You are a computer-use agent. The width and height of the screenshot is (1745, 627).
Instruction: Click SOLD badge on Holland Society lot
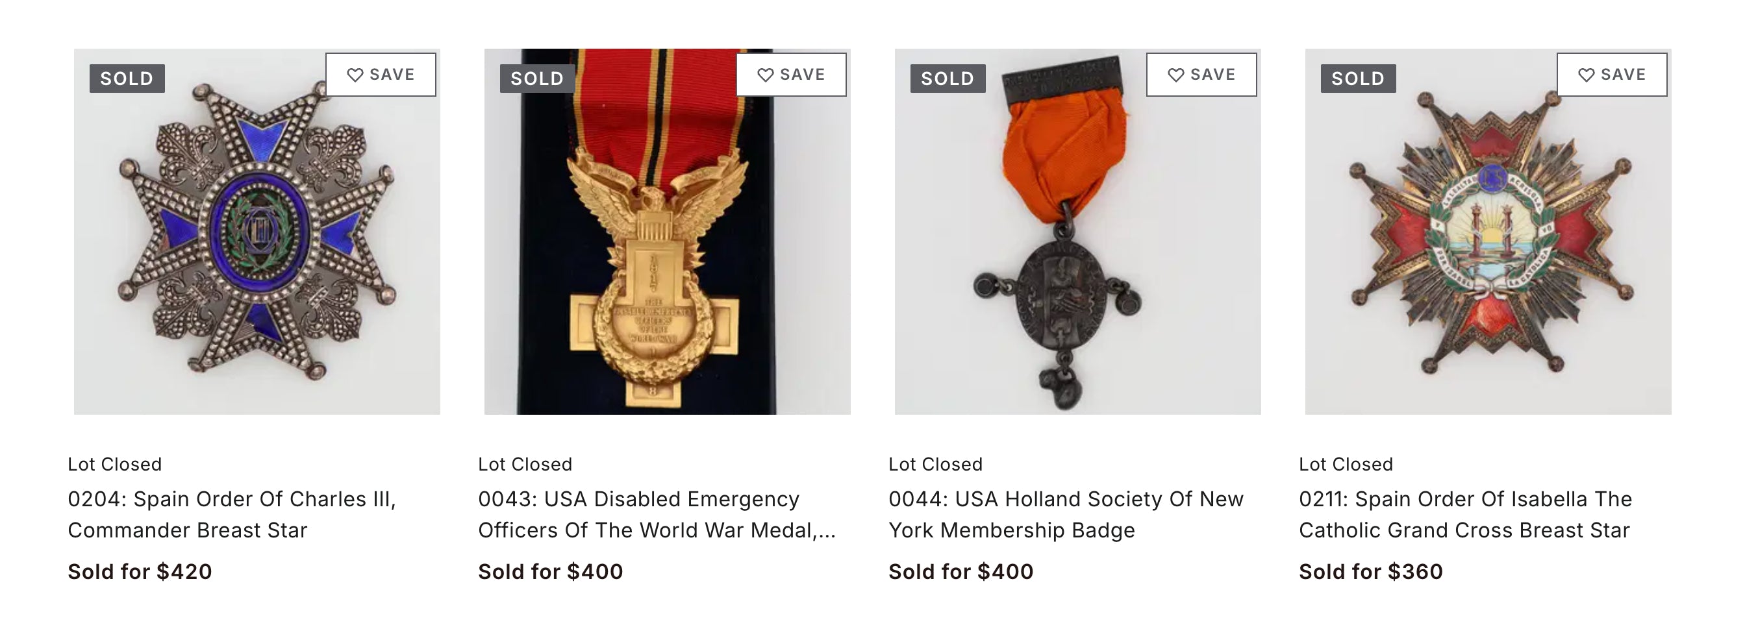[x=948, y=79]
